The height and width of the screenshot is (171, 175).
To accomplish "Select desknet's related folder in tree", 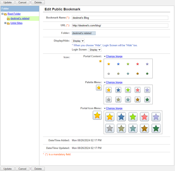I will point(20,18).
